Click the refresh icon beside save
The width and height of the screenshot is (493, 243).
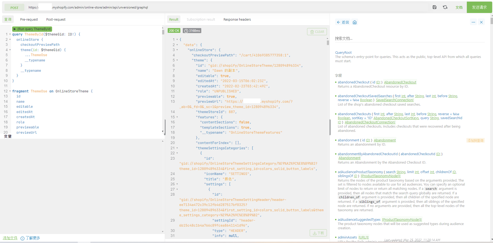tap(445, 7)
